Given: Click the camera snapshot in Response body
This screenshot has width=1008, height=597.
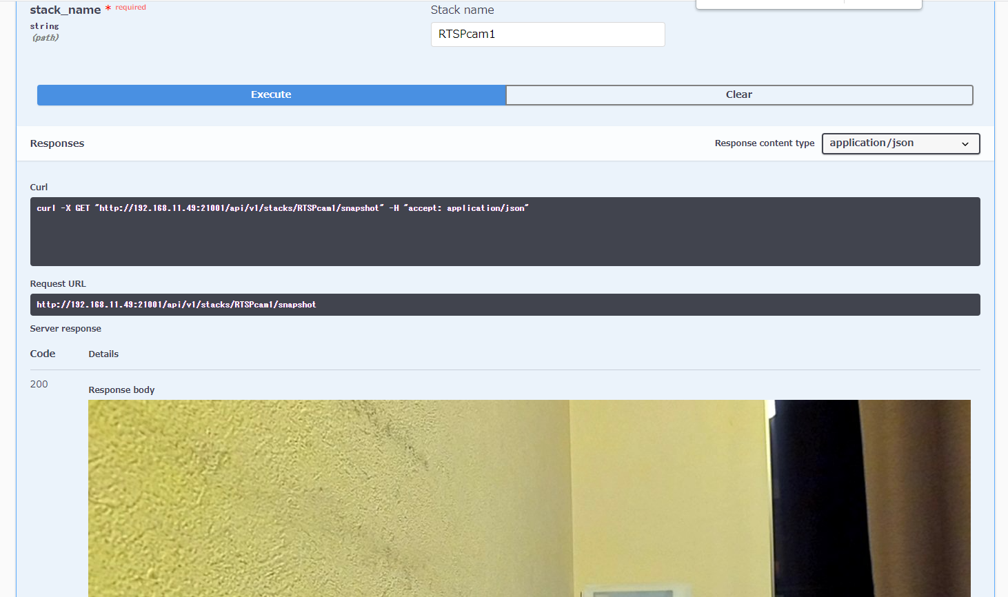Looking at the screenshot, I should coord(529,498).
